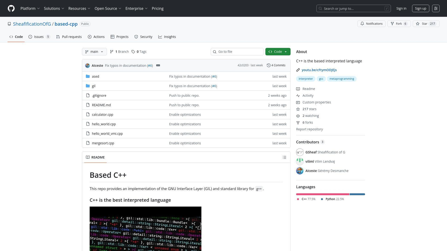The width and height of the screenshot is (447, 251).
Task: Open the Insights tab
Action: click(167, 37)
